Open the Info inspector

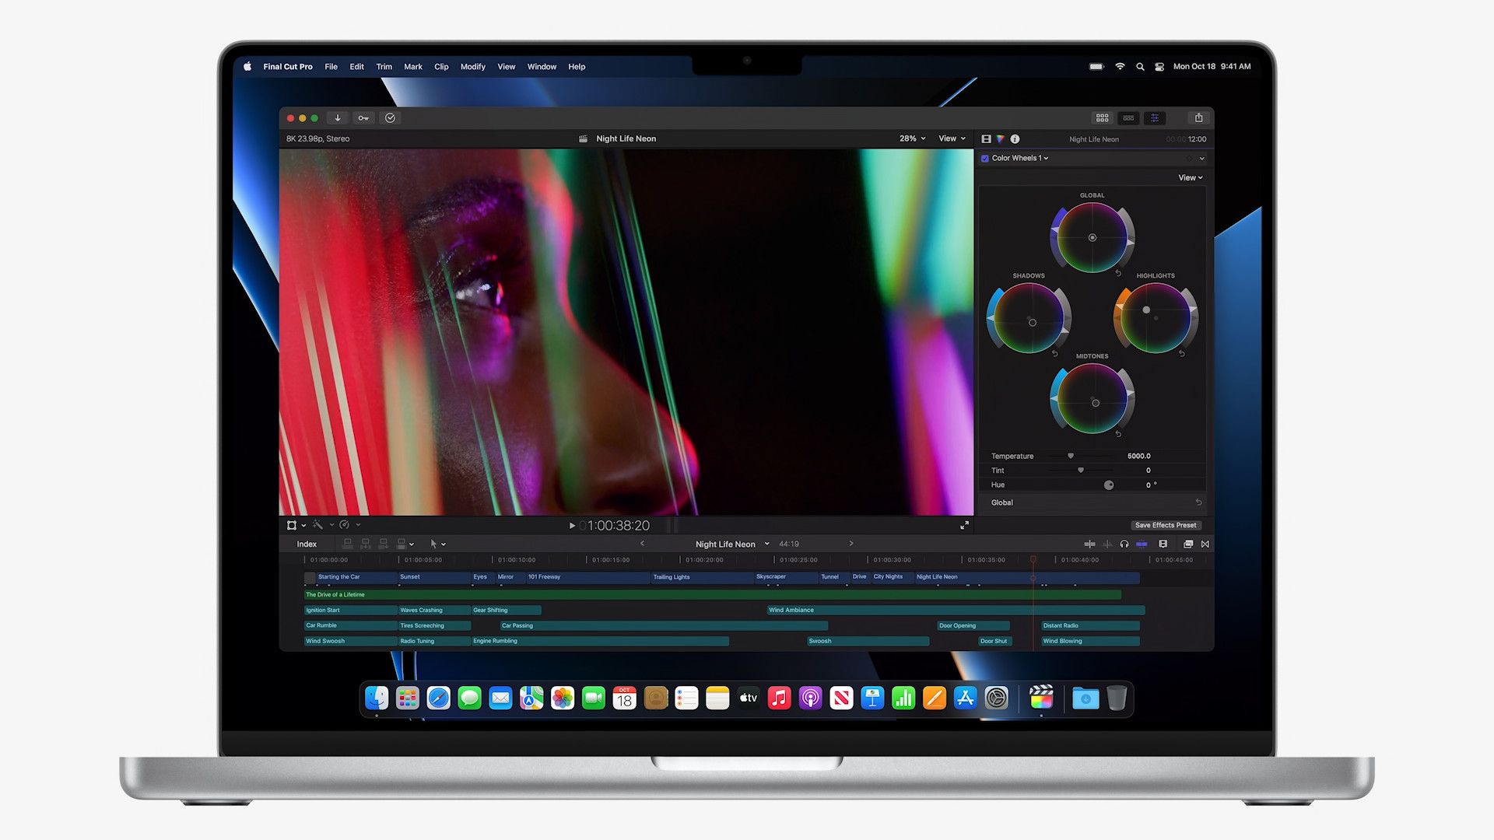point(1015,138)
